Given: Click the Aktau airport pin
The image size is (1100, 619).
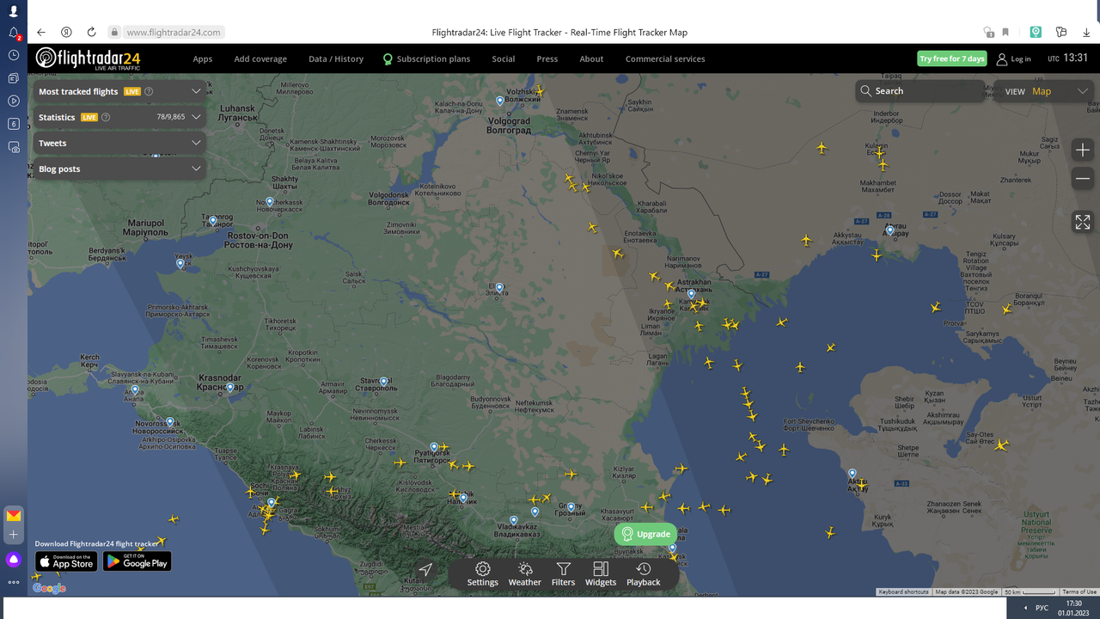Looking at the screenshot, I should coord(852,474).
